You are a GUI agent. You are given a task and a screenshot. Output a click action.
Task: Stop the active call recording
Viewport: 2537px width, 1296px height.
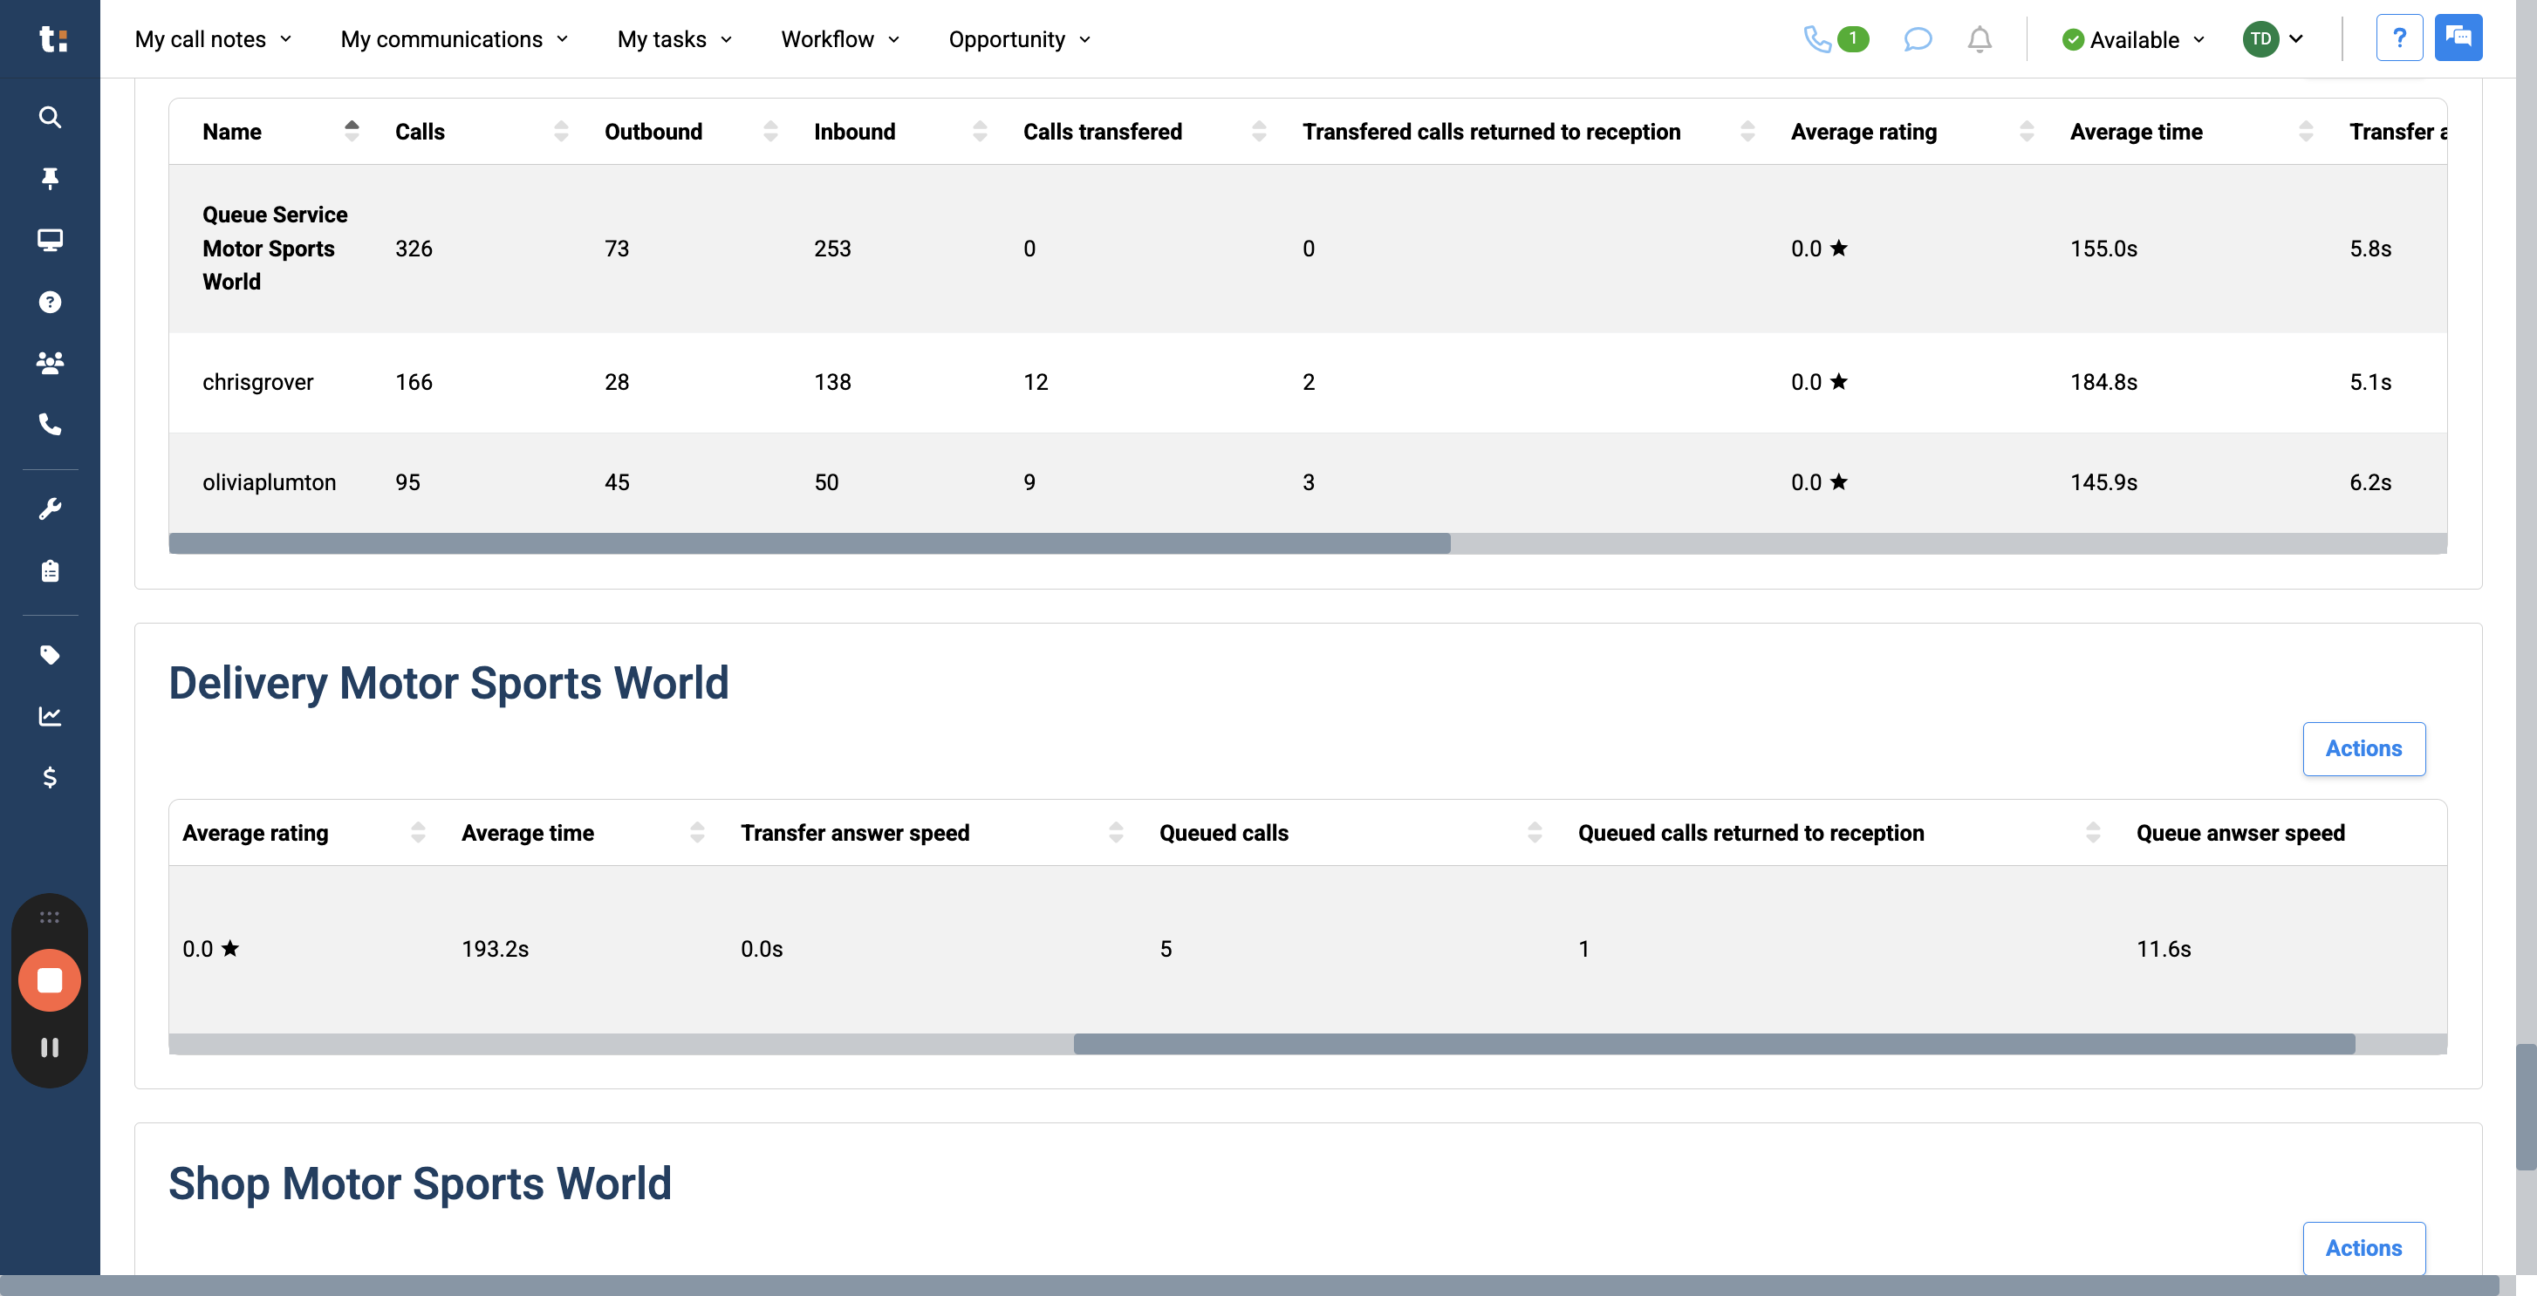(49, 979)
